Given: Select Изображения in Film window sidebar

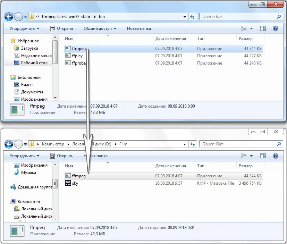Looking at the screenshot, I should tap(31, 165).
